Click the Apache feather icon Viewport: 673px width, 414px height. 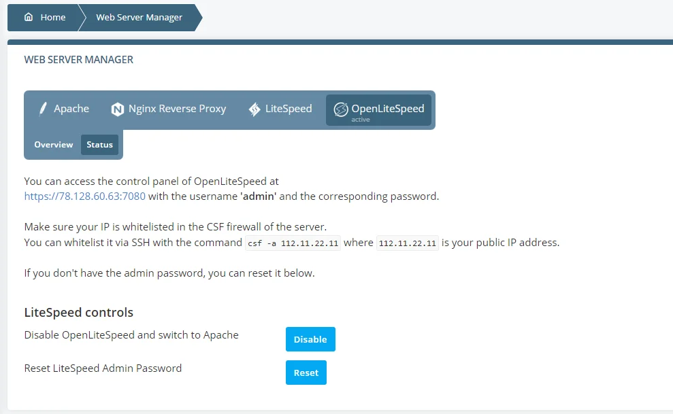click(42, 108)
